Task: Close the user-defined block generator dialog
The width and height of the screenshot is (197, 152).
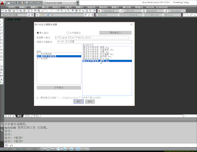Action: [131, 24]
